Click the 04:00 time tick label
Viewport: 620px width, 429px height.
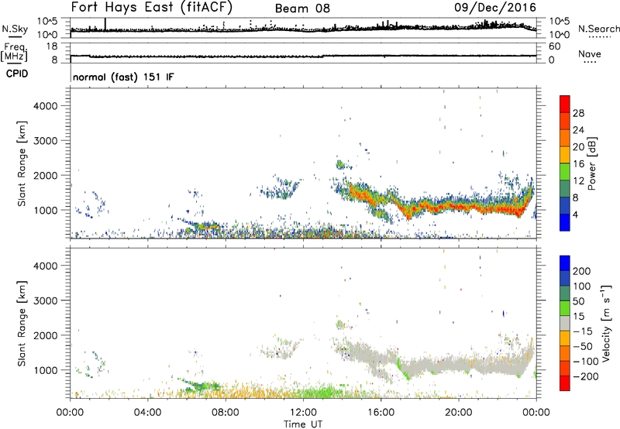tap(148, 413)
